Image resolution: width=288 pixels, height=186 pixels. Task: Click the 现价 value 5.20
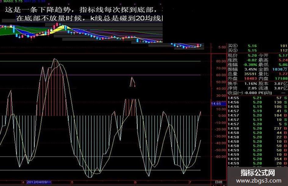252,55
